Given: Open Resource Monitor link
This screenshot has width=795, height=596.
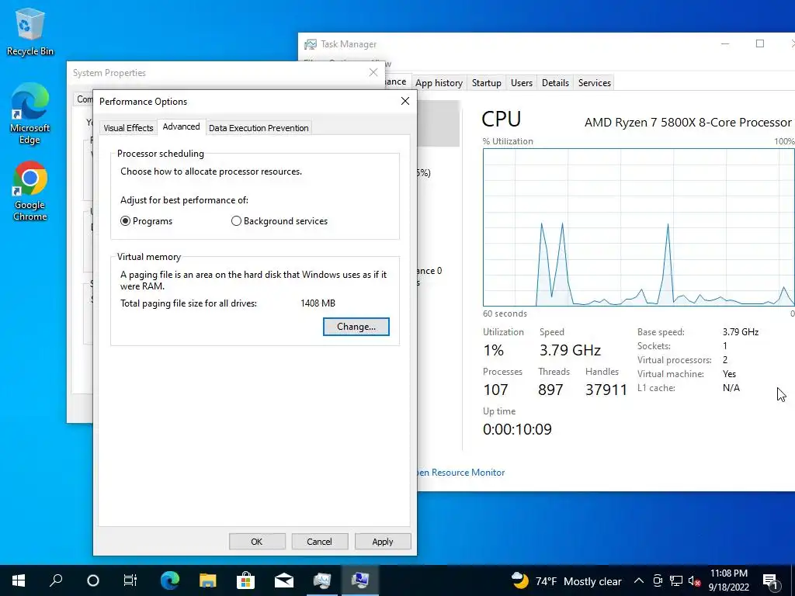Looking at the screenshot, I should (x=461, y=473).
